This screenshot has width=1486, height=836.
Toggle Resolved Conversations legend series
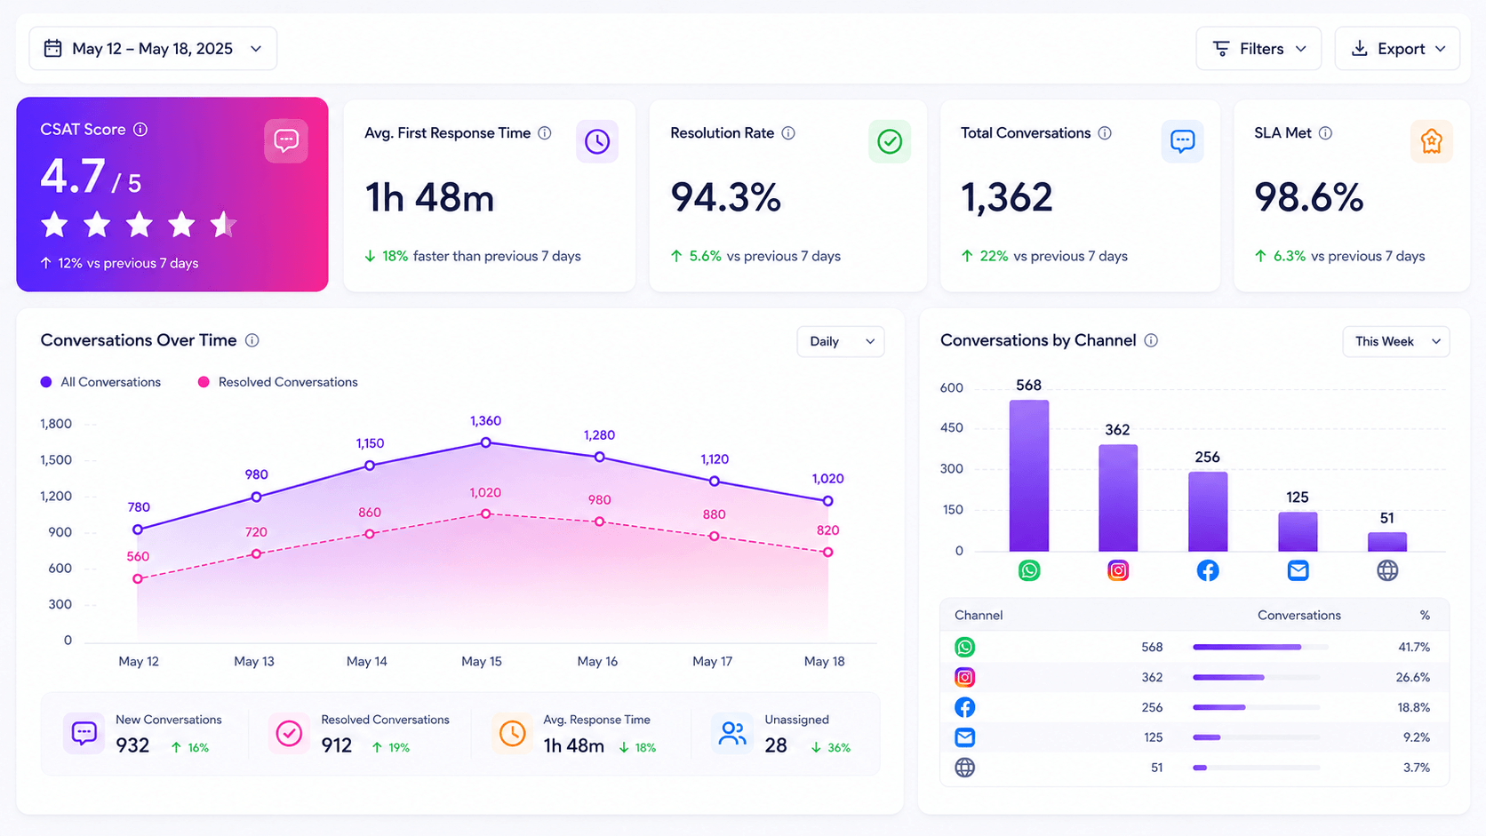tap(278, 382)
